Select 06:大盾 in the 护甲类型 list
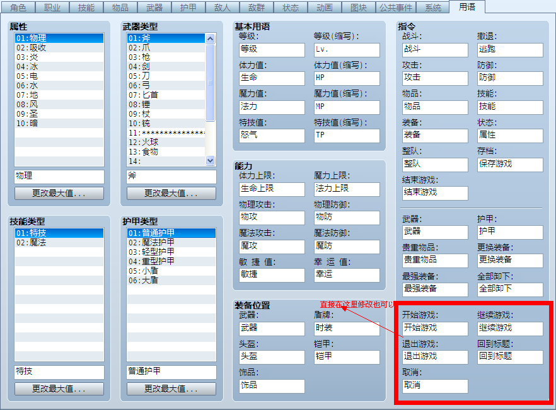The image size is (556, 410). click(x=171, y=280)
